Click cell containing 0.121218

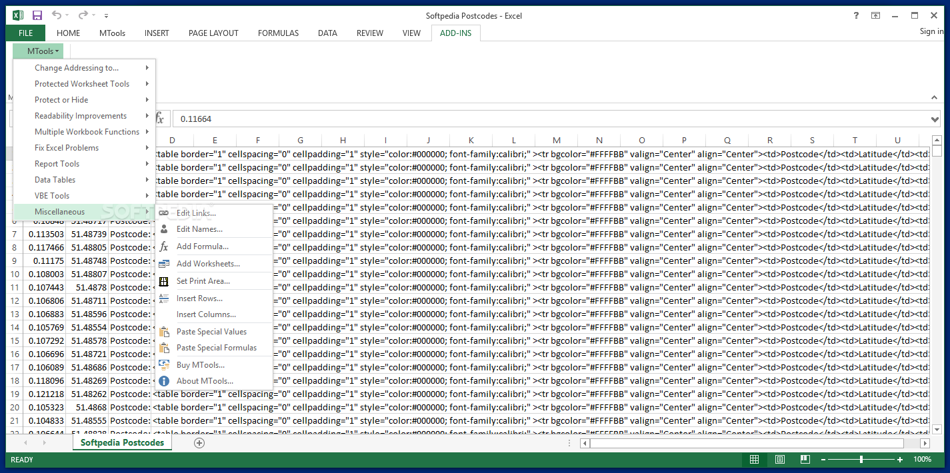coord(45,394)
